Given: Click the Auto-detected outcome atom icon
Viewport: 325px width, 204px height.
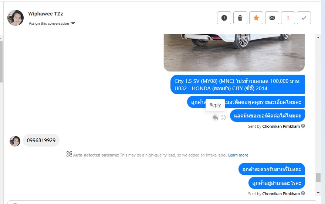Looking at the screenshot, I should pos(69,154).
